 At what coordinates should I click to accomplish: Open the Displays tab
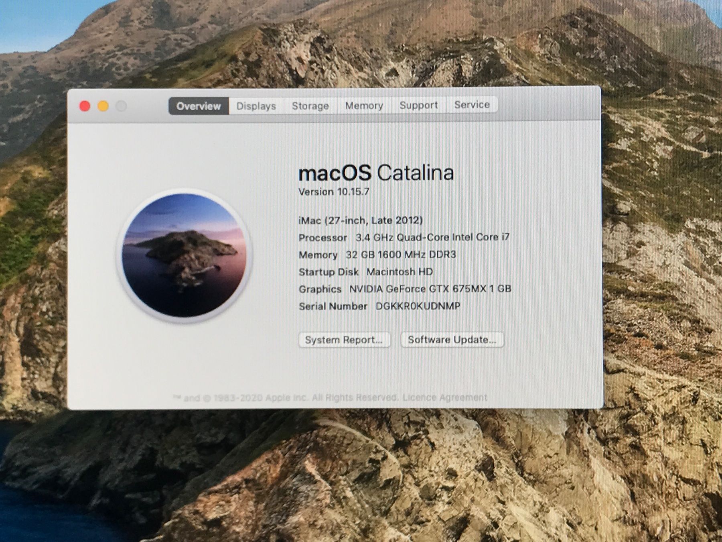coord(256,106)
